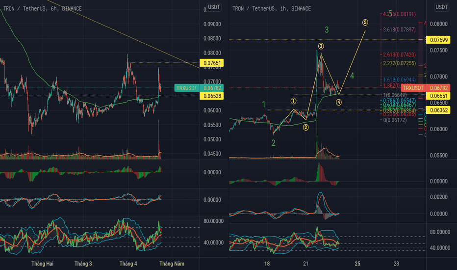Viewport: 457px width, 270px height.
Task: Click 0.00200 on the 1h MACD scale
Action: pyautogui.click(x=439, y=197)
